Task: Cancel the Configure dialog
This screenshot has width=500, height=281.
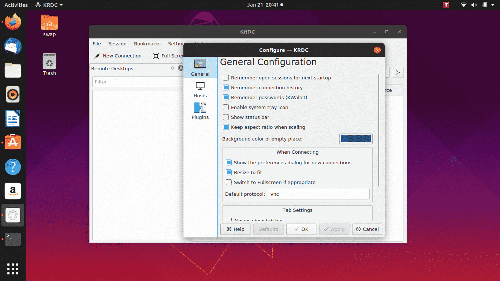Action: pos(367,229)
